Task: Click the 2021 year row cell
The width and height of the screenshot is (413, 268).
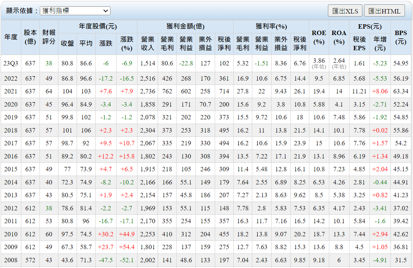Action: tap(11, 91)
